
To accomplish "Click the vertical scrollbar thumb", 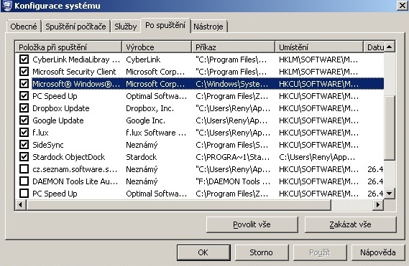I will (390, 128).
